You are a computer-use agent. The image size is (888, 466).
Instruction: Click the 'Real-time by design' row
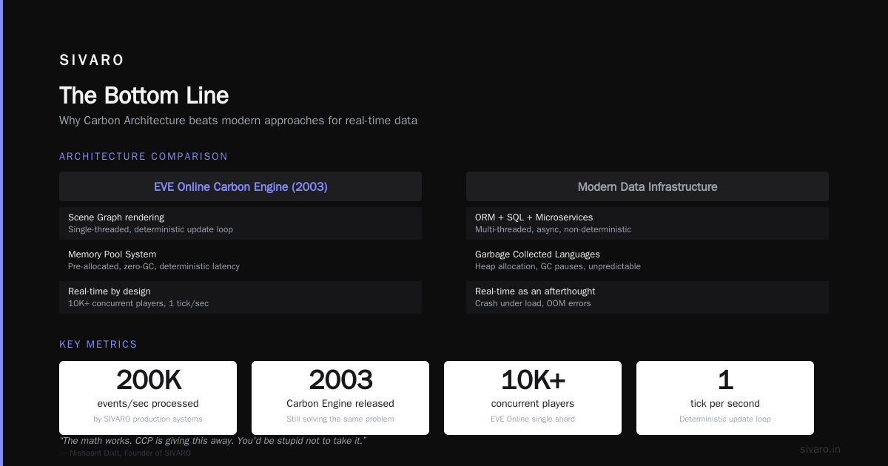point(240,297)
